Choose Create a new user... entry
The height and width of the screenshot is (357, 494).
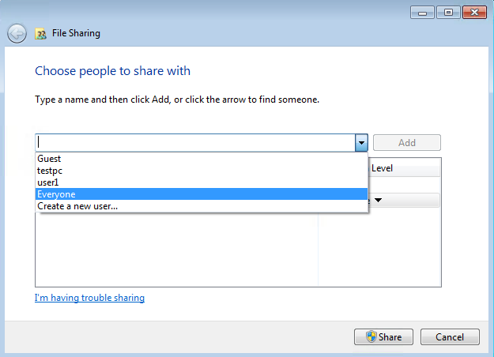tap(202, 206)
